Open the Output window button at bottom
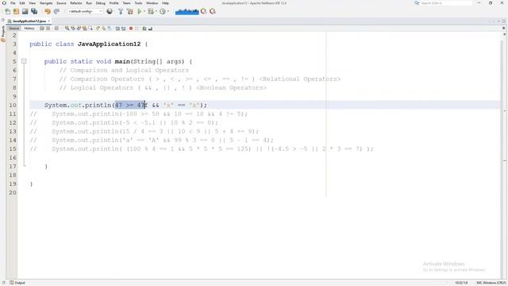Viewport: 508px width, 286px height. click(x=17, y=283)
